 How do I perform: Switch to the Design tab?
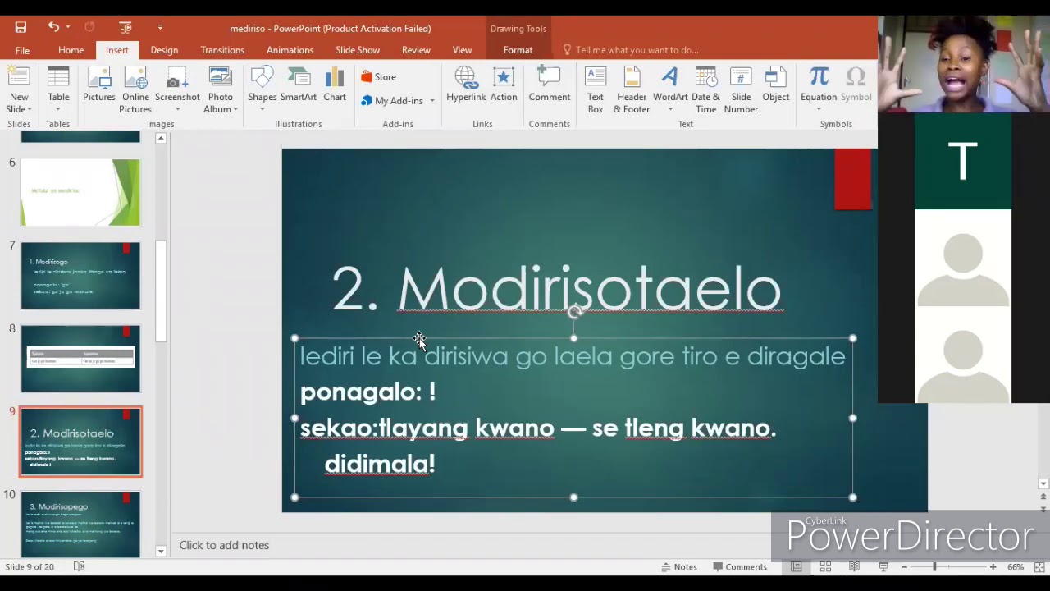[x=164, y=50]
